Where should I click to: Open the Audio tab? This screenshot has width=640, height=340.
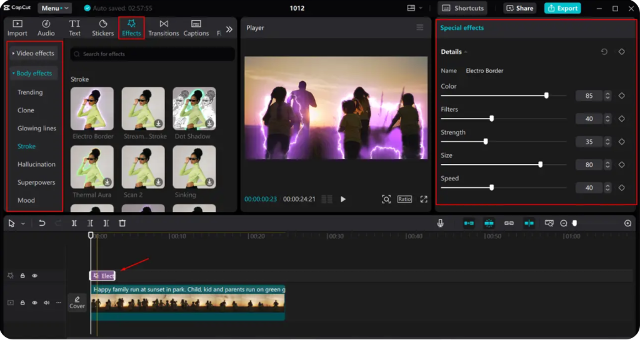click(x=46, y=28)
